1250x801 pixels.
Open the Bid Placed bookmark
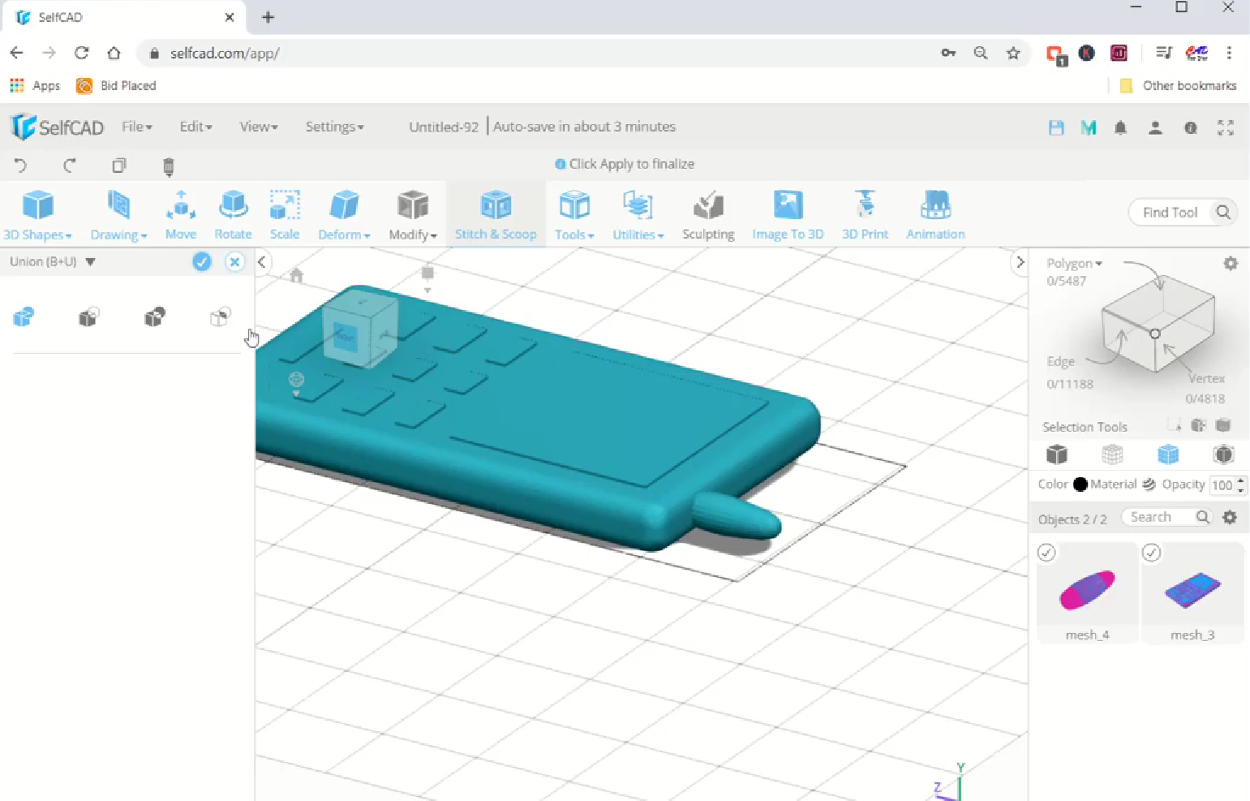116,85
